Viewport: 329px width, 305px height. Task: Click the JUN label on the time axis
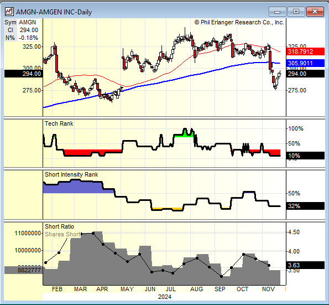150,290
